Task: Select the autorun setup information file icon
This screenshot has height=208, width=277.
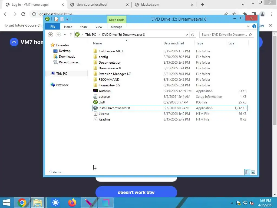Action: point(95,97)
